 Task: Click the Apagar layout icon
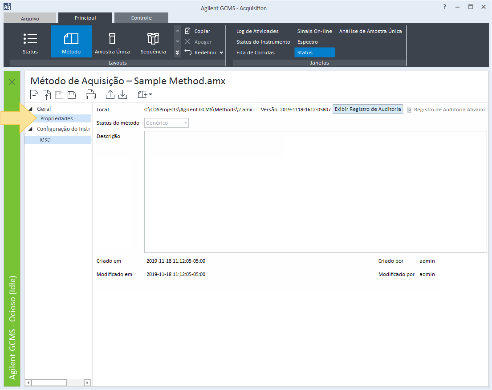click(x=187, y=42)
